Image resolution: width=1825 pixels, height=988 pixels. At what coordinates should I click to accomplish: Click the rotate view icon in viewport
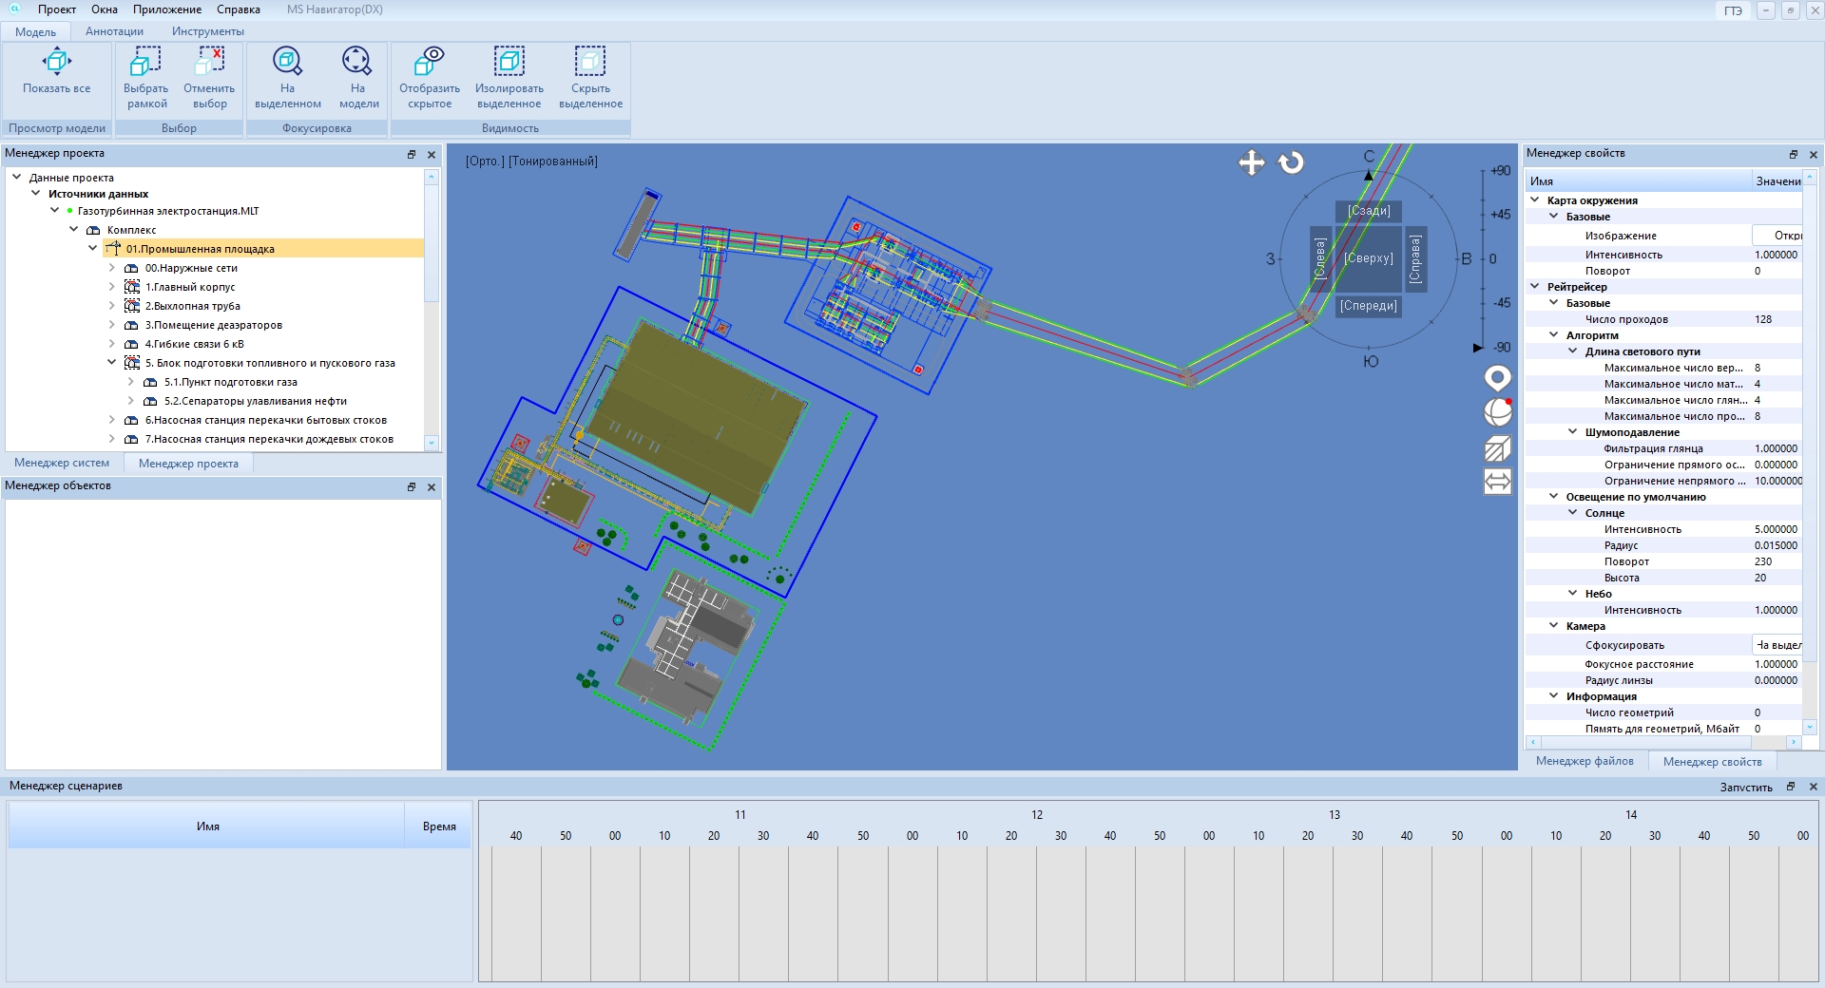(x=1291, y=162)
